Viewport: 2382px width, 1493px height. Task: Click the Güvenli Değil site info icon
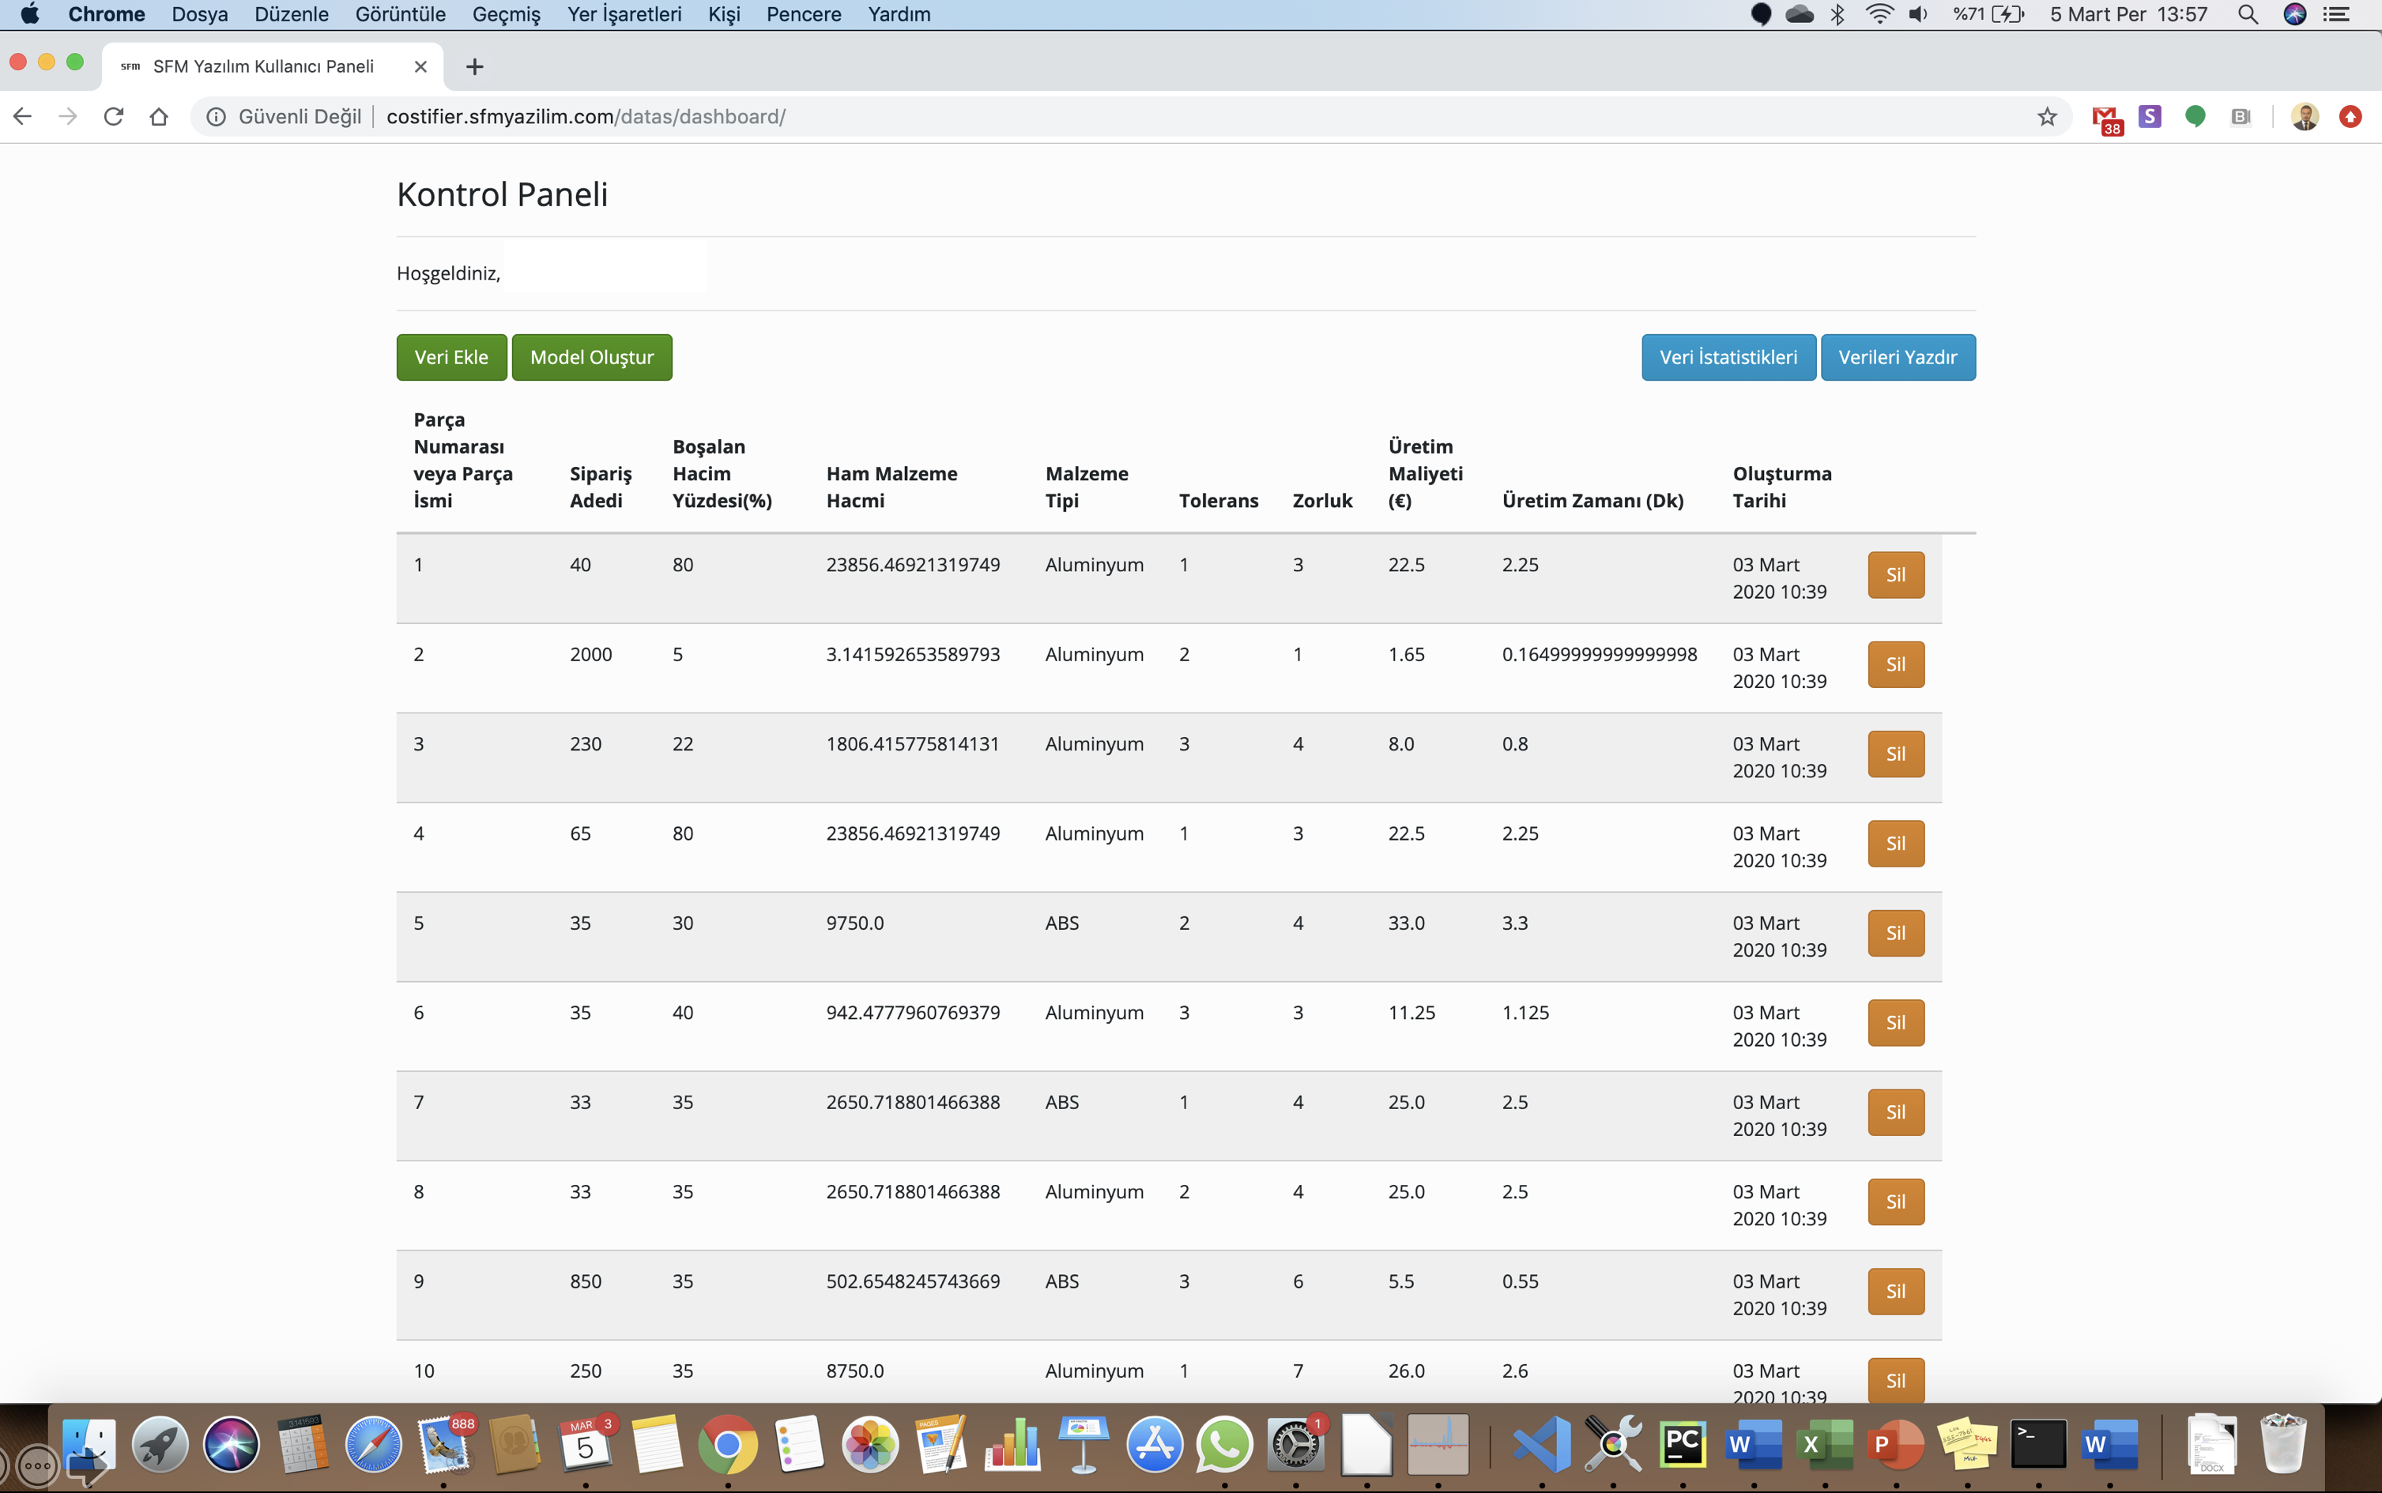(216, 117)
